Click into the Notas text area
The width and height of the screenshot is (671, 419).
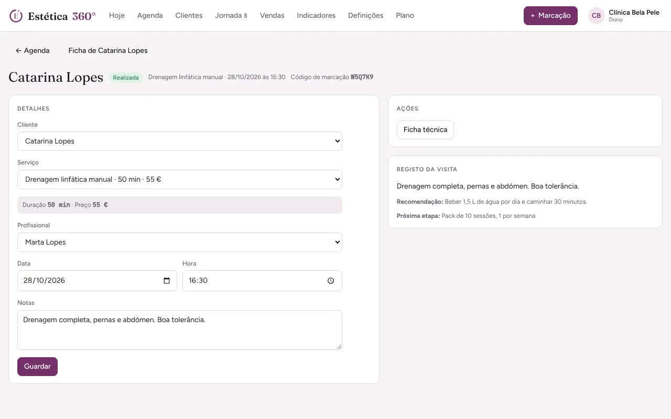coord(180,330)
